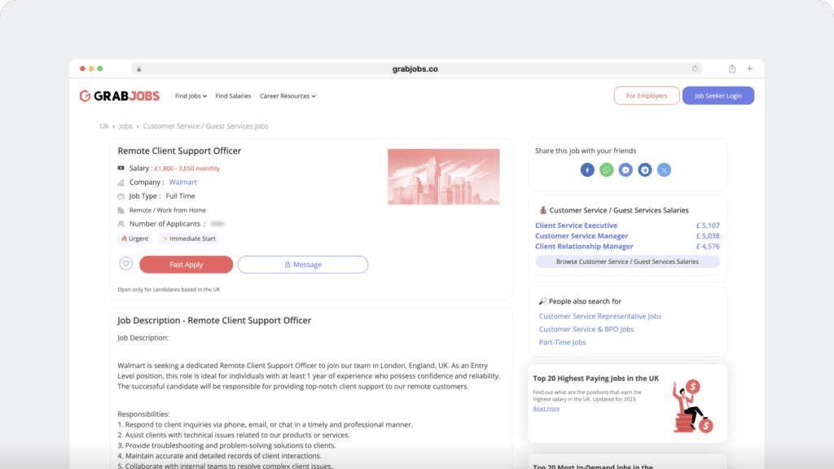Open the Job Seeker Login button

pyautogui.click(x=718, y=96)
